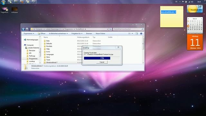The width and height of the screenshot is (206, 116).
Task: Click the DE language indicator in tray
Action: coord(176,2)
